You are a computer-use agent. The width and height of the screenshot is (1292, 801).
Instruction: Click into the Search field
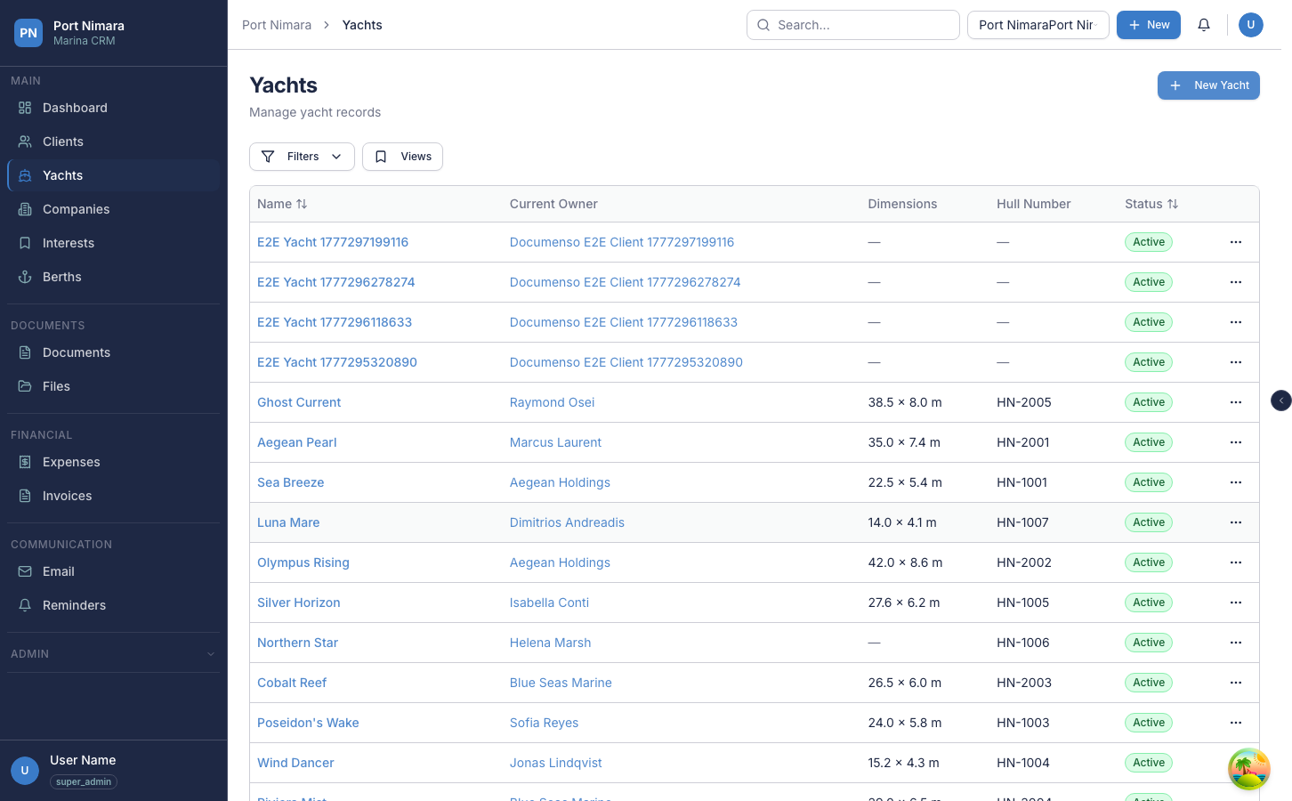point(852,25)
